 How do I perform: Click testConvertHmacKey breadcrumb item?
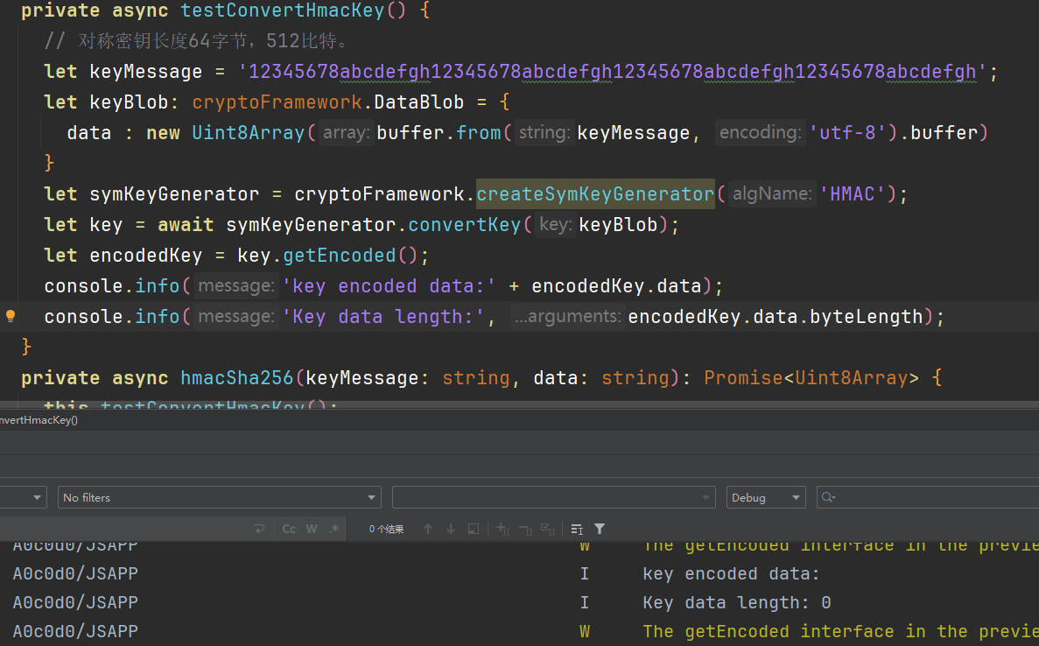pos(39,420)
